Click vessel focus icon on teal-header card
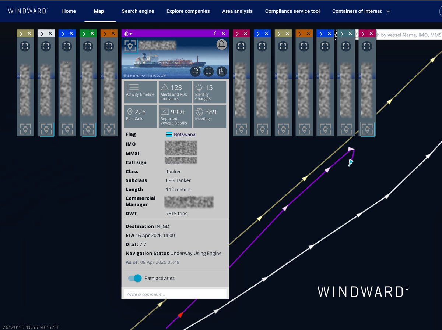This screenshot has width=442, height=330. pos(346,129)
